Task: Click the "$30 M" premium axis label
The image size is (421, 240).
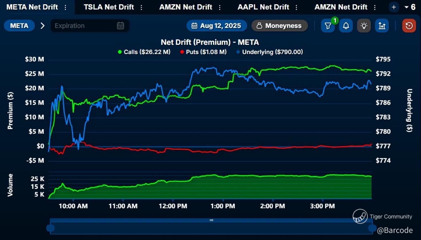Action: pyautogui.click(x=35, y=59)
